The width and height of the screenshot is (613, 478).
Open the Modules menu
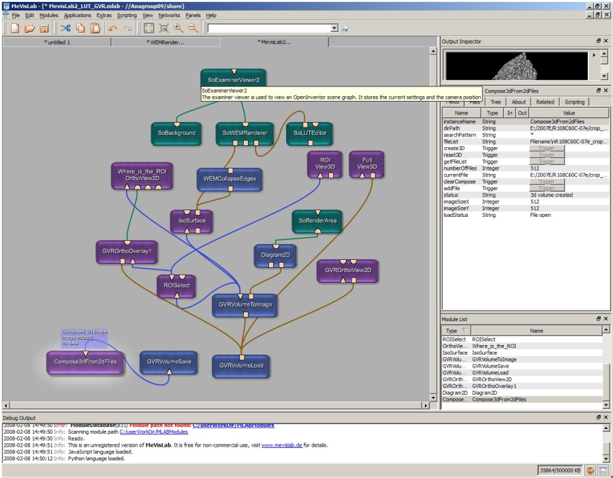[x=48, y=15]
